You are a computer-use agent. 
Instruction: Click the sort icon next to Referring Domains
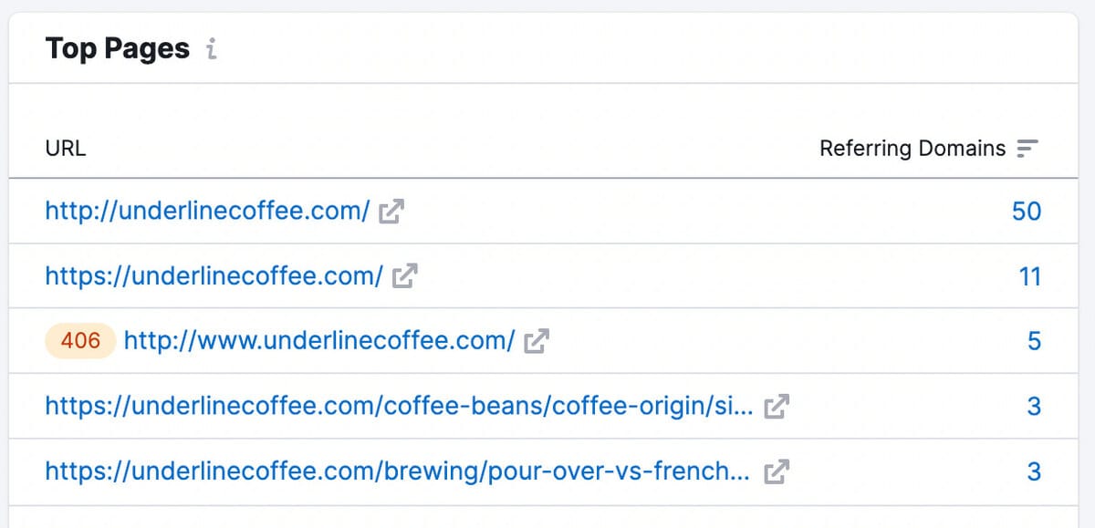[1028, 149]
